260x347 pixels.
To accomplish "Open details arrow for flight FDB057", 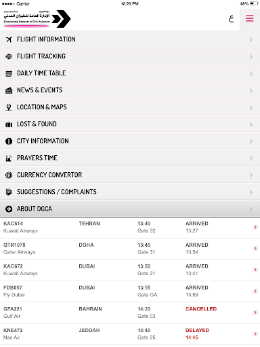I will 255,291.
